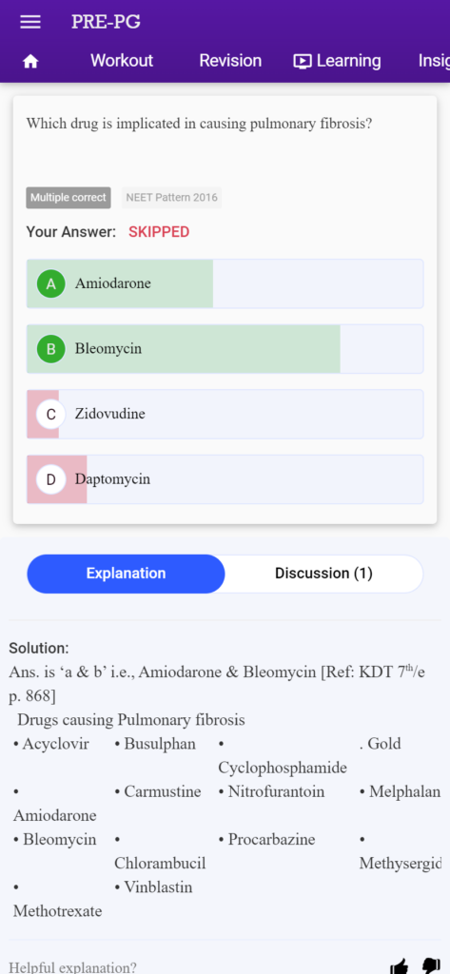
Task: Click the Learning tab label
Action: click(349, 61)
